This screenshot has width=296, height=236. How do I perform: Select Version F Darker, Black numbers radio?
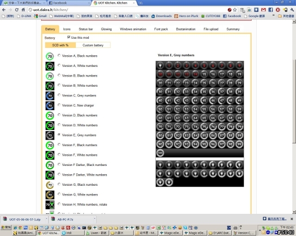(59, 165)
